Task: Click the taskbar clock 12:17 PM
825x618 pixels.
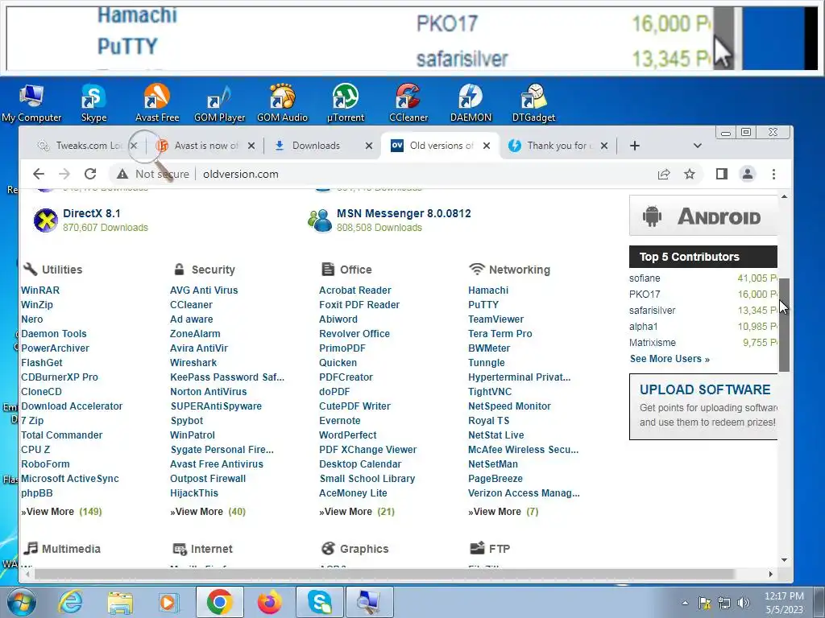Action: (784, 602)
